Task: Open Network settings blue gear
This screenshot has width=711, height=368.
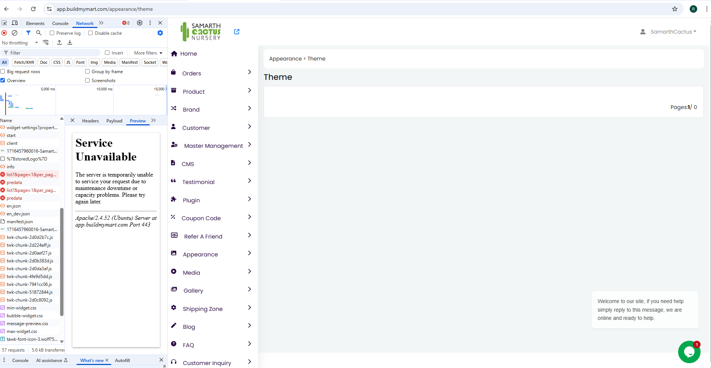Action: [160, 33]
